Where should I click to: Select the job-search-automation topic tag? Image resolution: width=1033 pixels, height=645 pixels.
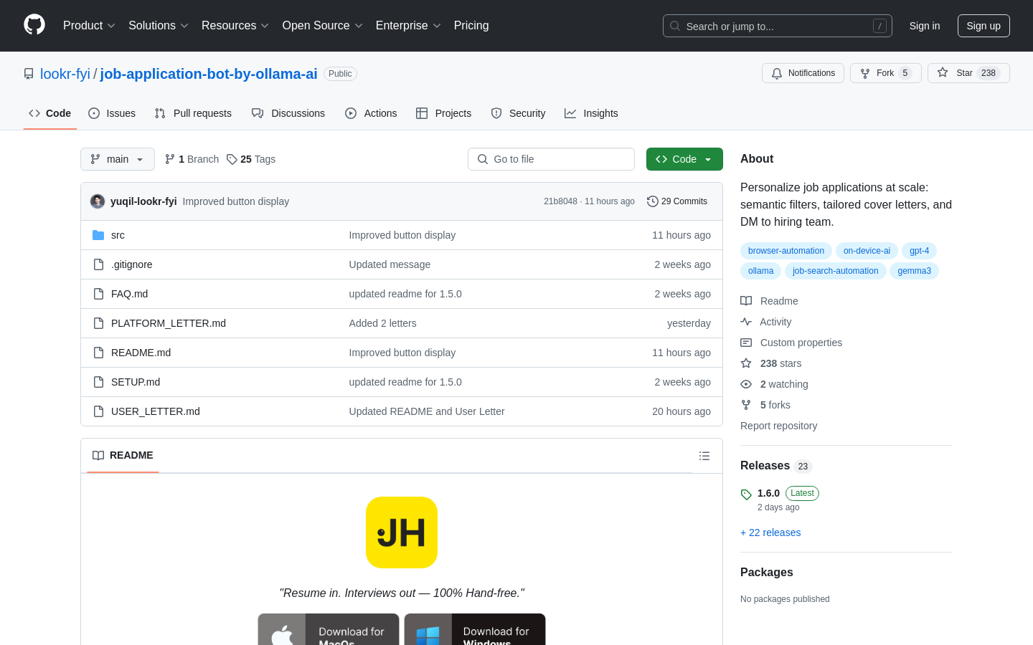pos(836,271)
